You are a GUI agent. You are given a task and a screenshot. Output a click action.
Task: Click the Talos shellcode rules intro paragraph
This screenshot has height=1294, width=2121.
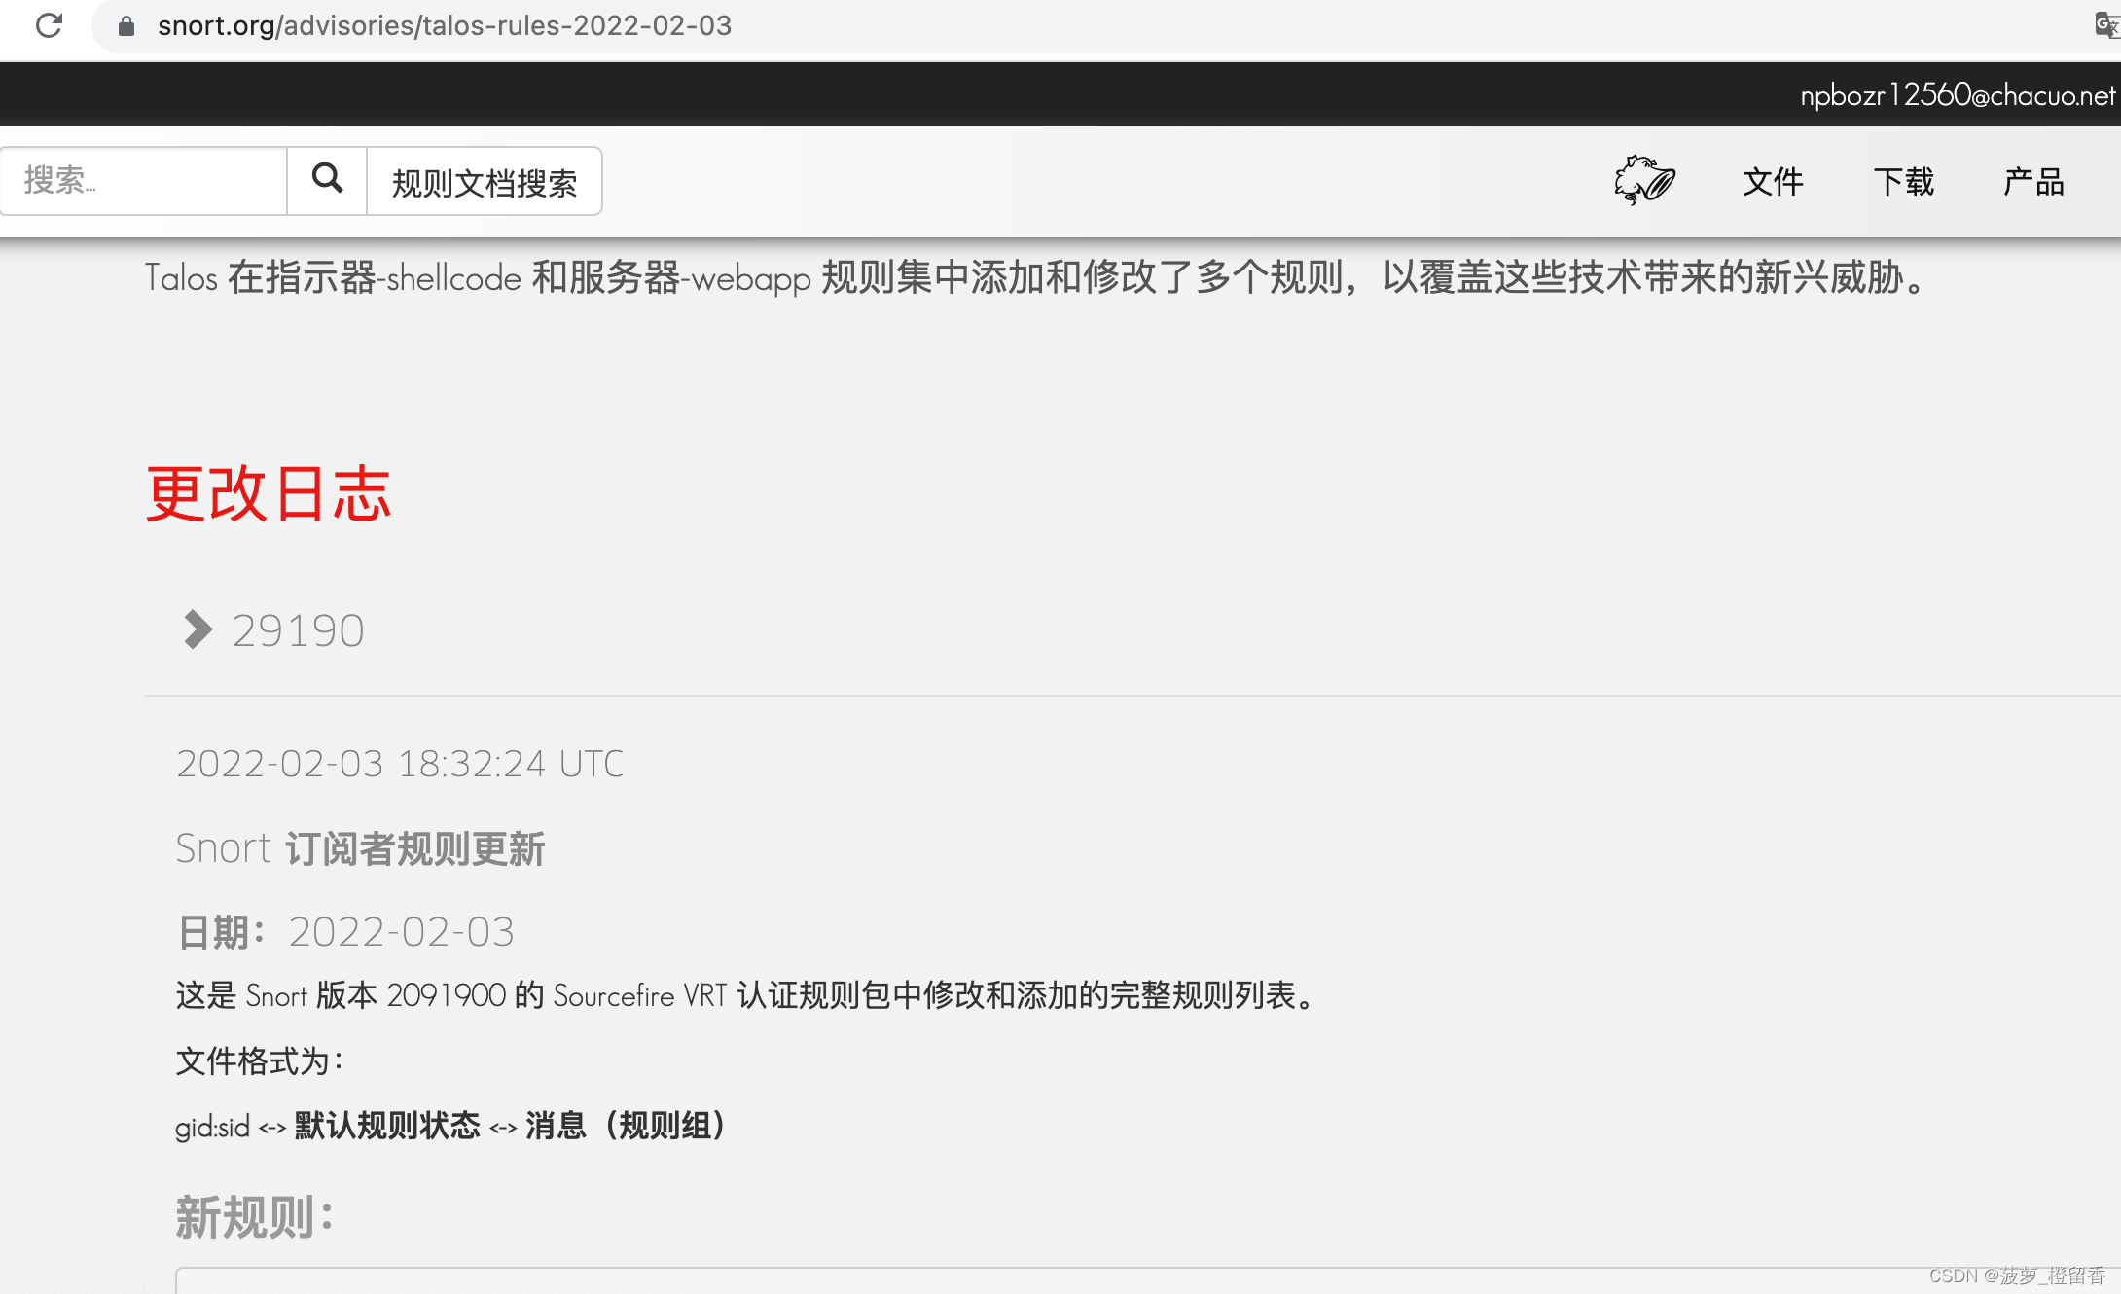pos(1039,277)
